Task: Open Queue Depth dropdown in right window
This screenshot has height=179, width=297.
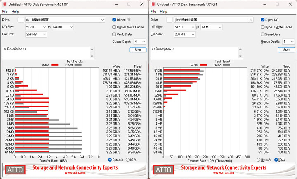Action: [288, 42]
